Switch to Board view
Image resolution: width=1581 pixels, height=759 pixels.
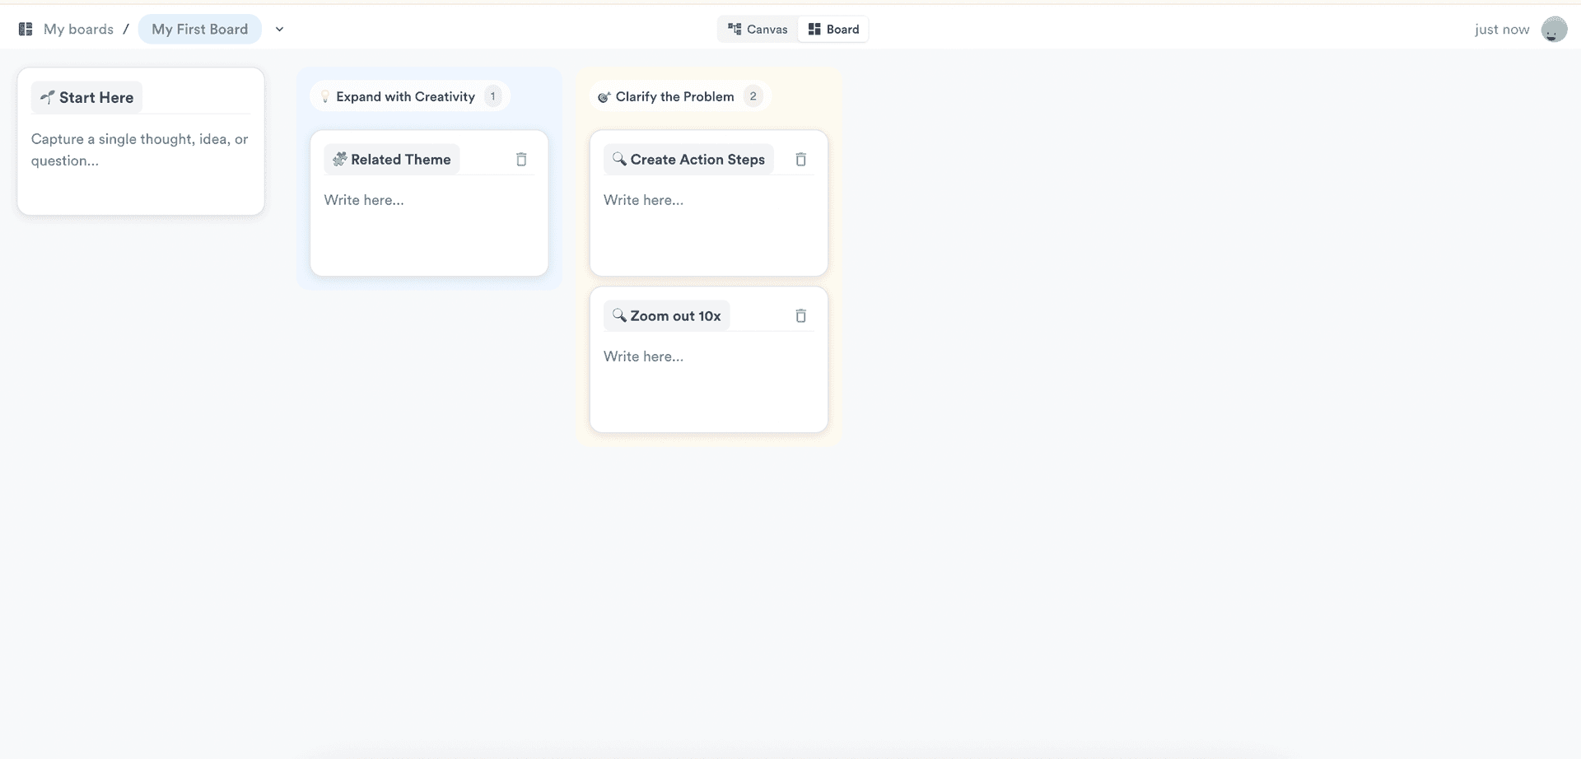tap(833, 29)
